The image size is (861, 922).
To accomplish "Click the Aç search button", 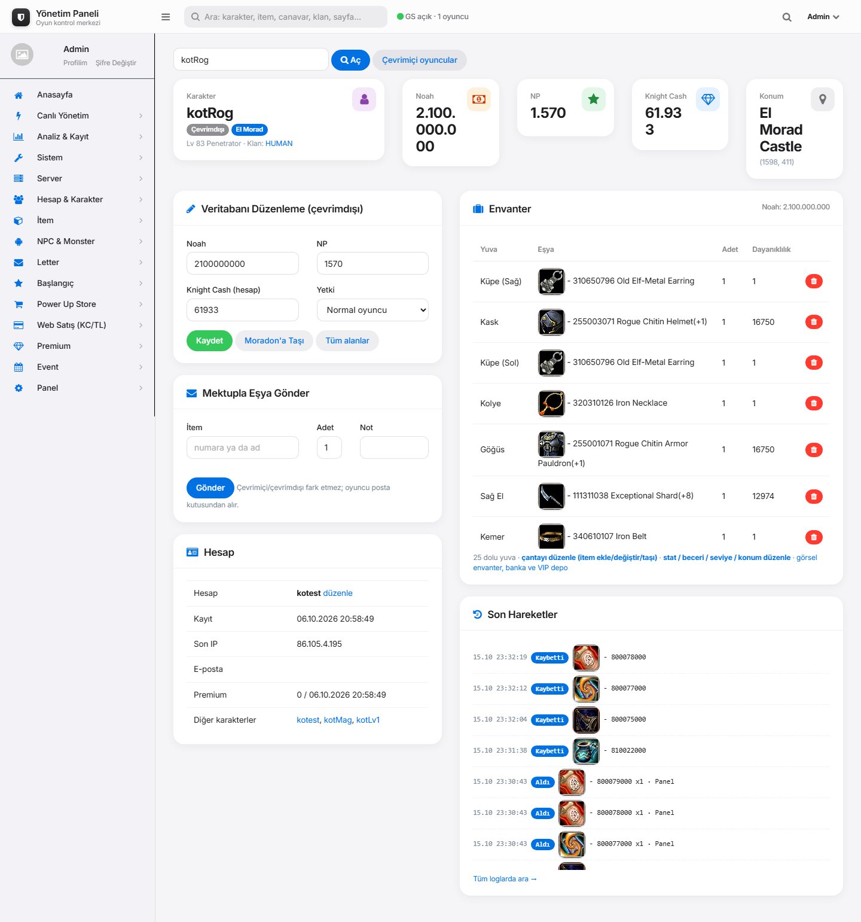I will pos(350,60).
